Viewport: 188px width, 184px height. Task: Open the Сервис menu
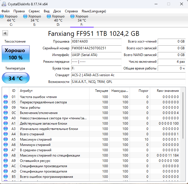click(34, 11)
